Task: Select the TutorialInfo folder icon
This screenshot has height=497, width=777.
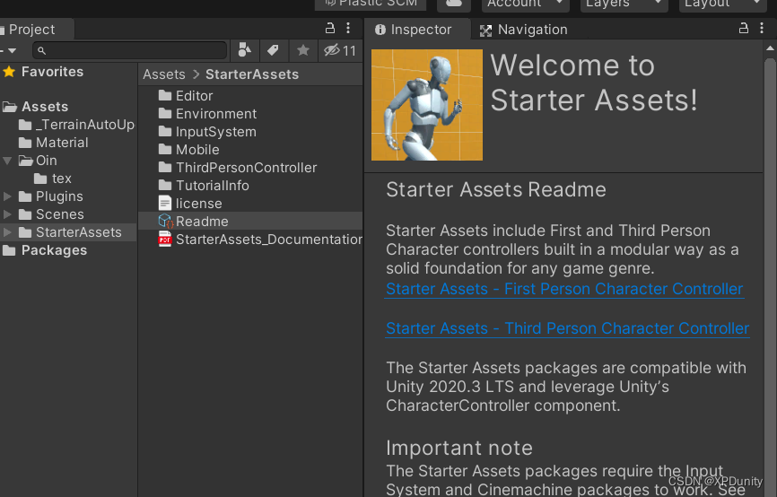Action: (x=165, y=186)
